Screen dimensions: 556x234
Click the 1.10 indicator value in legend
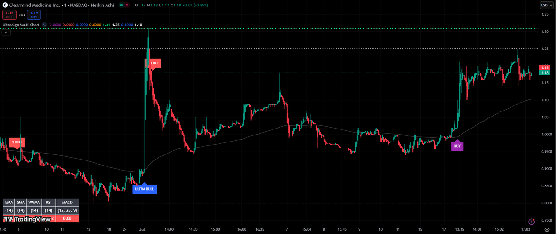click(138, 24)
